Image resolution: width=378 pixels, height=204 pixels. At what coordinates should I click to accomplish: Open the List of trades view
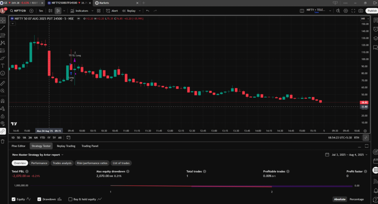click(121, 163)
